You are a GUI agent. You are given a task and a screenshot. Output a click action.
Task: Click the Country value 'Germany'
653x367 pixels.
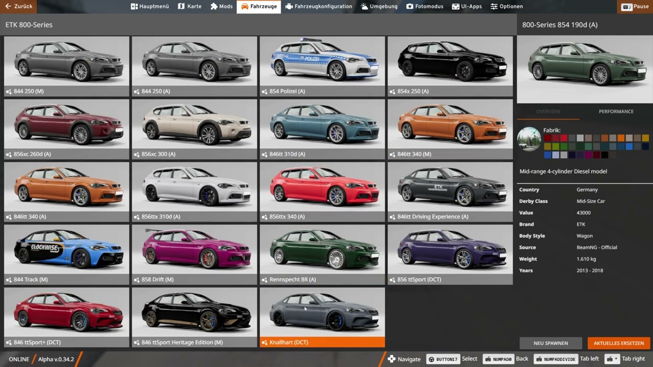(x=587, y=190)
